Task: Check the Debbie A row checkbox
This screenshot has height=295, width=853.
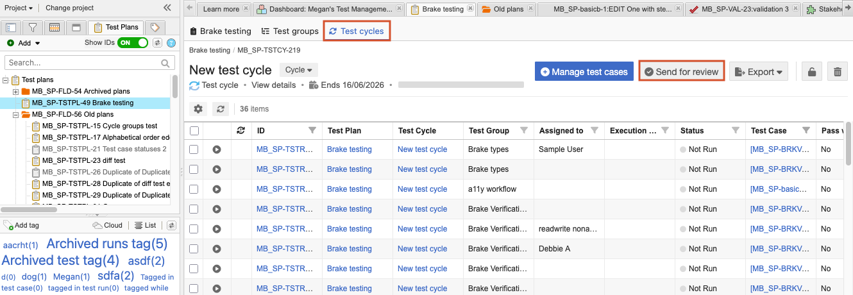Action: [194, 249]
